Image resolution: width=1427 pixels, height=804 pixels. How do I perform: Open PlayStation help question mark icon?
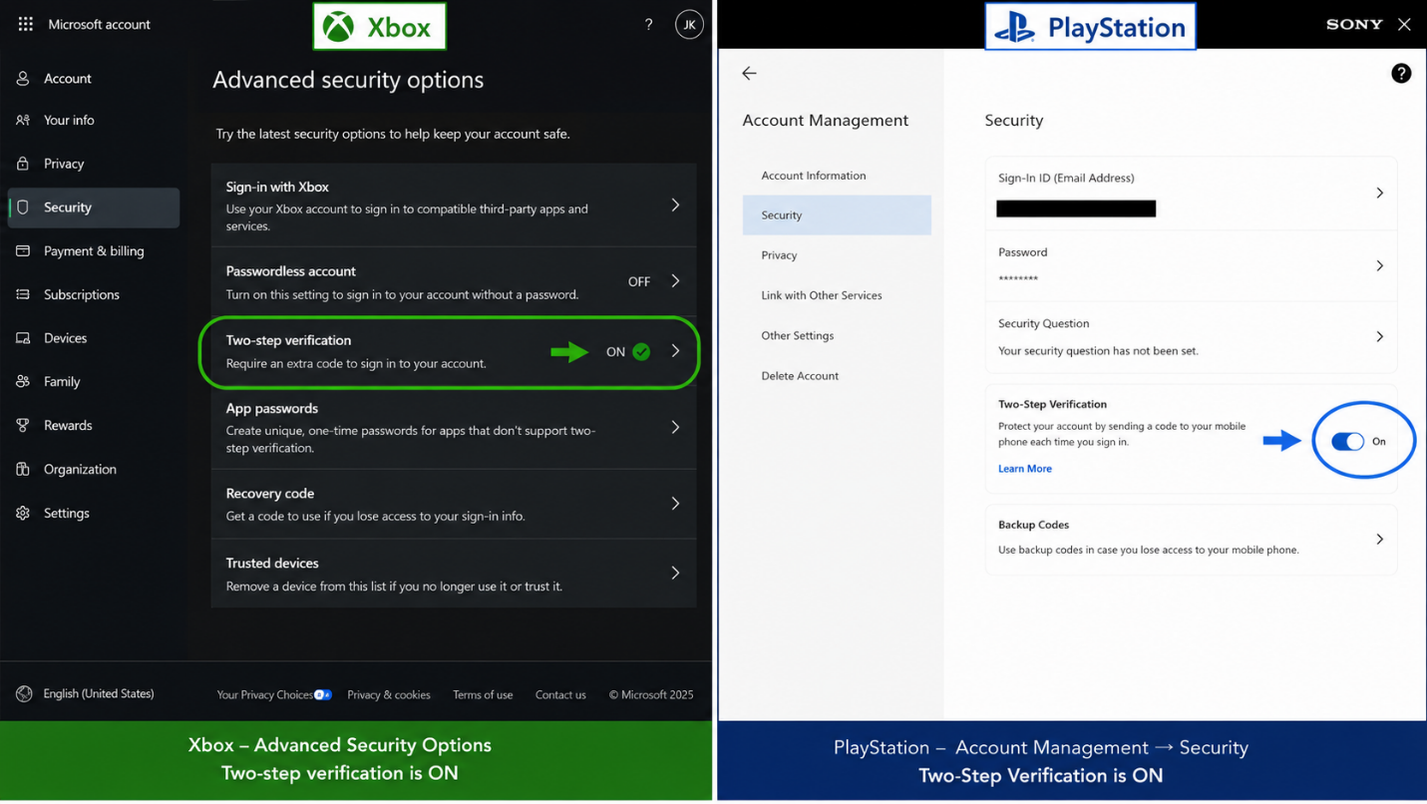[1401, 73]
